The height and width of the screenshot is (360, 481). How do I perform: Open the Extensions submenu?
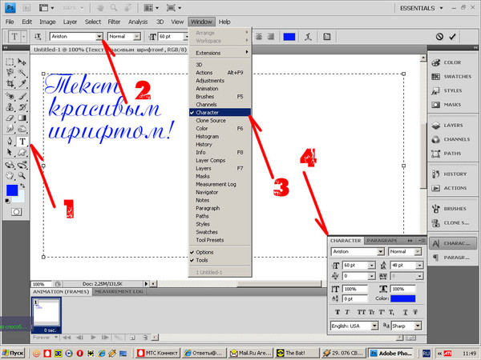point(220,53)
